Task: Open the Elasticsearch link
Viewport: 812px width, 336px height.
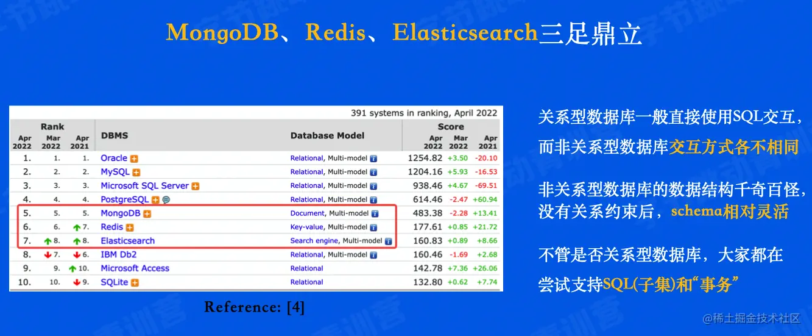Action: pos(128,241)
